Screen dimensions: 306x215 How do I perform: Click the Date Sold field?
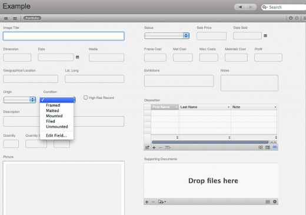247,36
